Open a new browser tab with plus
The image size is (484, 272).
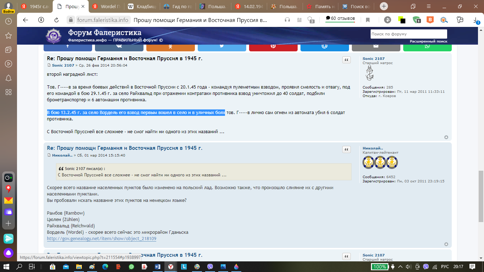point(384,6)
